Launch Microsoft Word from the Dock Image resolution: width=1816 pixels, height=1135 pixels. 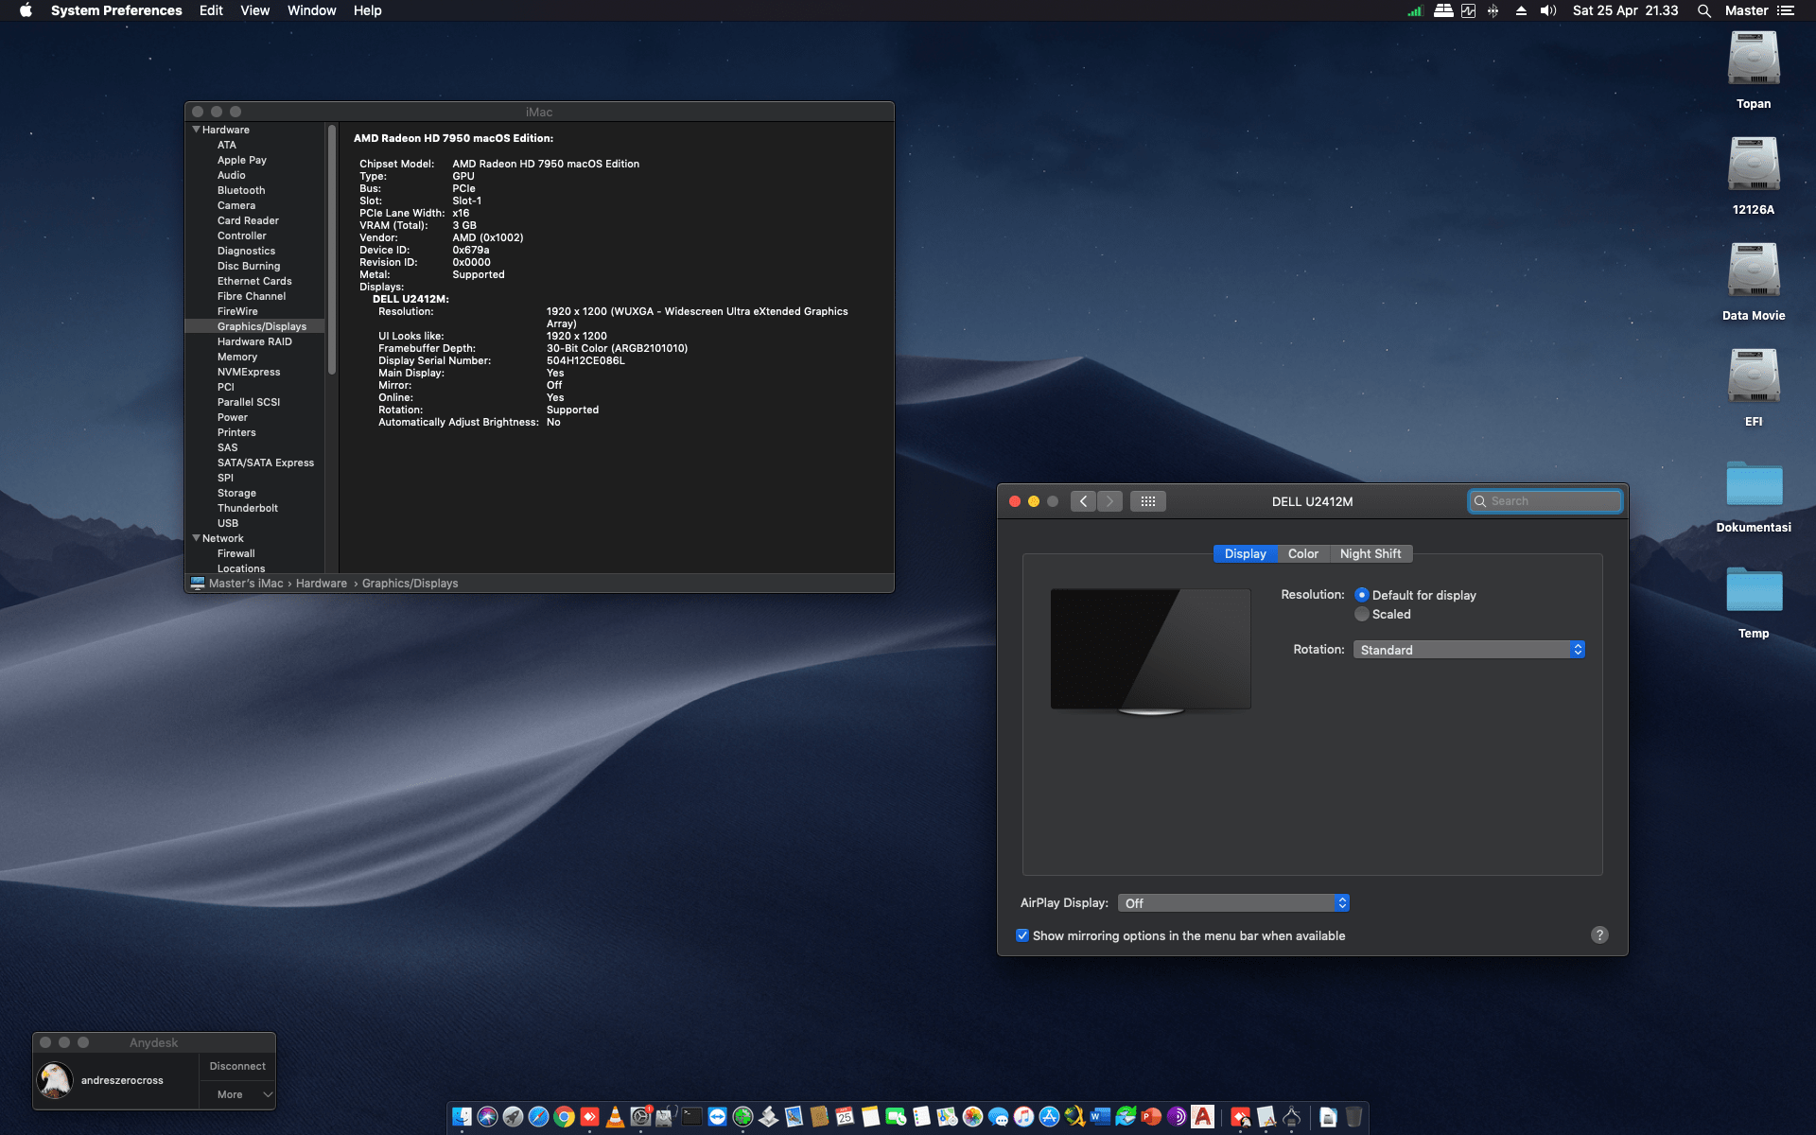coord(1100,1117)
